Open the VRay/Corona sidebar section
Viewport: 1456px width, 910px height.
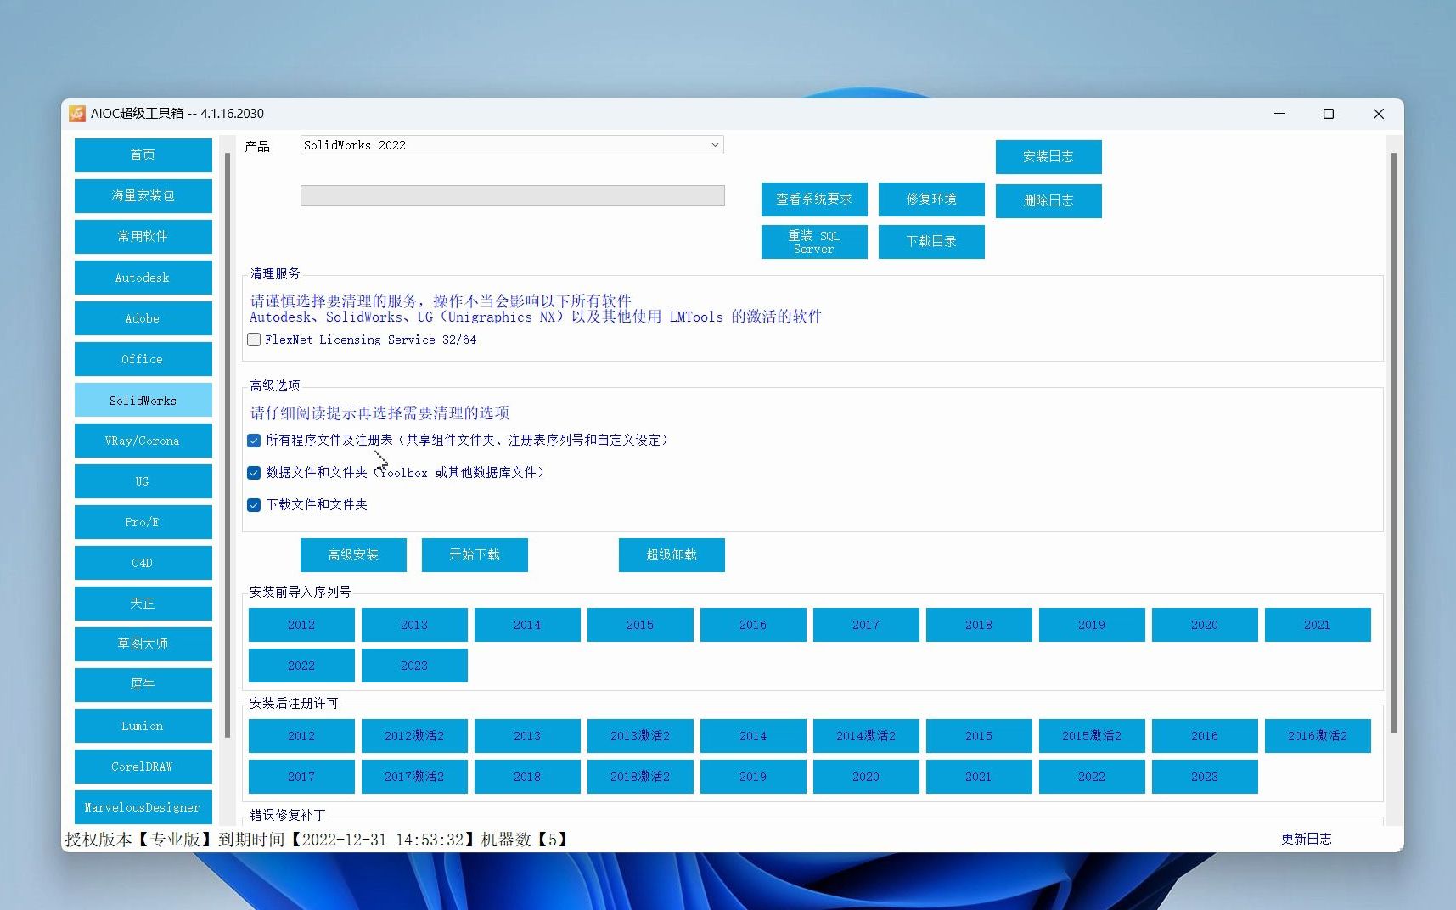coord(143,441)
